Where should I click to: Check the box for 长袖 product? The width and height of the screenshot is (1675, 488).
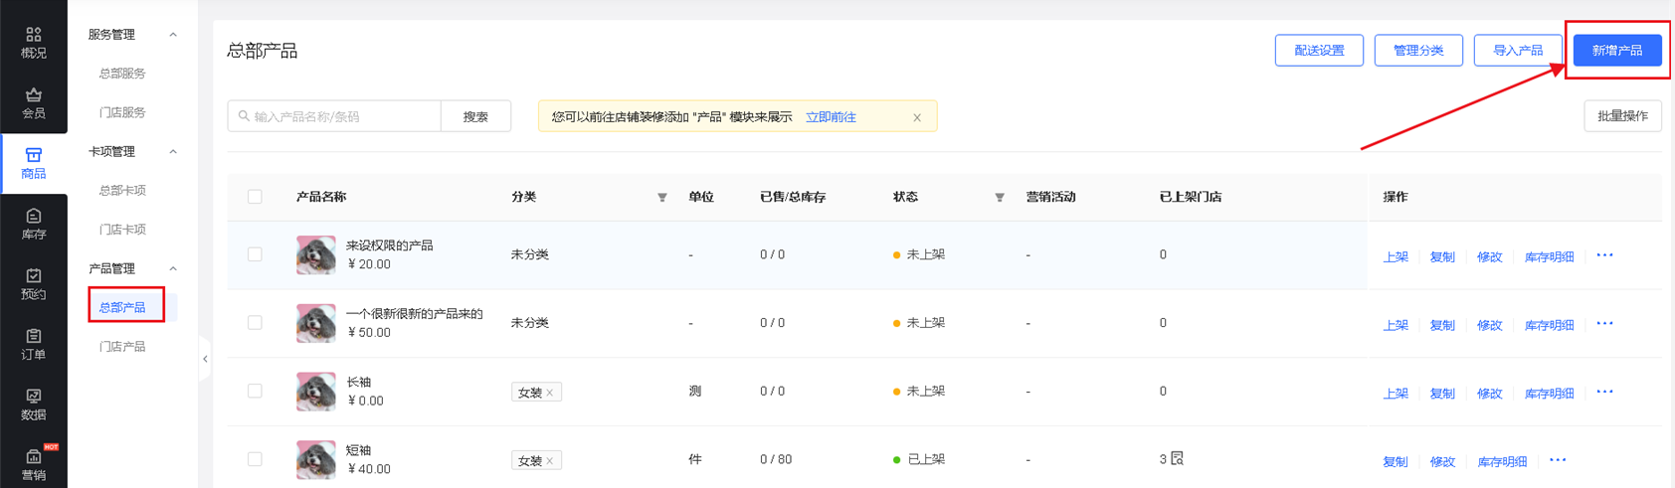tap(256, 391)
